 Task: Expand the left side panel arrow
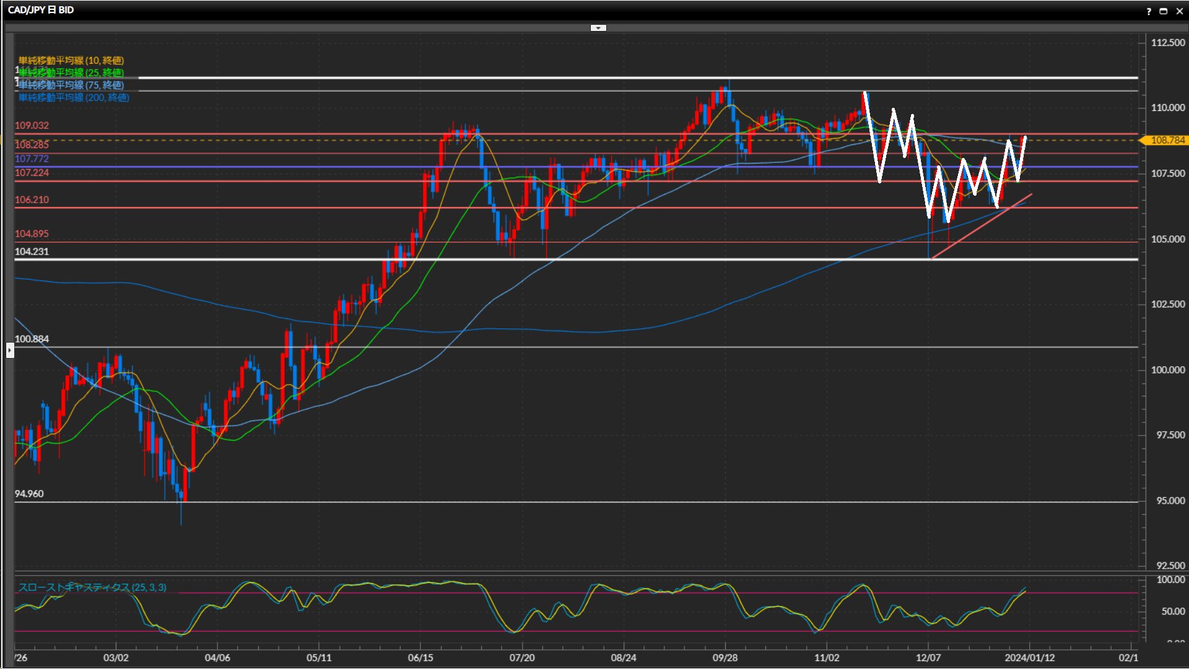tap(9, 351)
